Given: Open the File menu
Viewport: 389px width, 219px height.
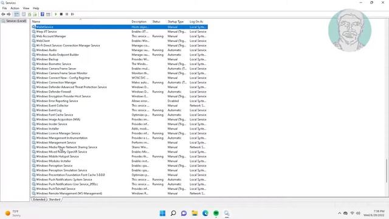Looking at the screenshot, I should click(4, 8).
